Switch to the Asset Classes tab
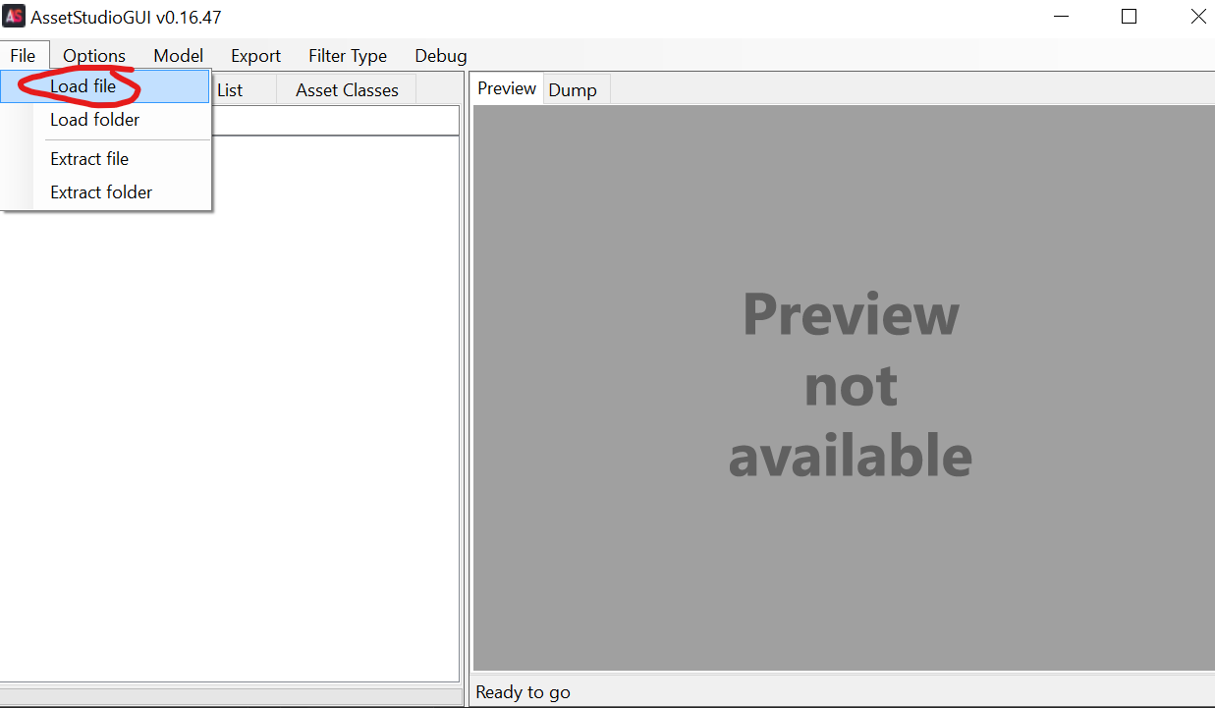1215x708 pixels. click(347, 90)
